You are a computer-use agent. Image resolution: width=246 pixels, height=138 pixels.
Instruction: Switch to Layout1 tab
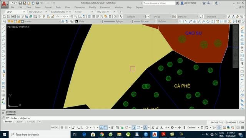(x=19, y=122)
